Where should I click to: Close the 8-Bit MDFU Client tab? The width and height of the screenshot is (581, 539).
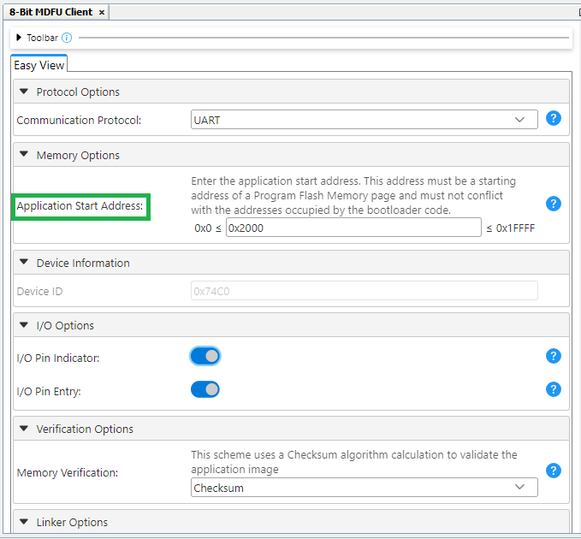click(102, 12)
